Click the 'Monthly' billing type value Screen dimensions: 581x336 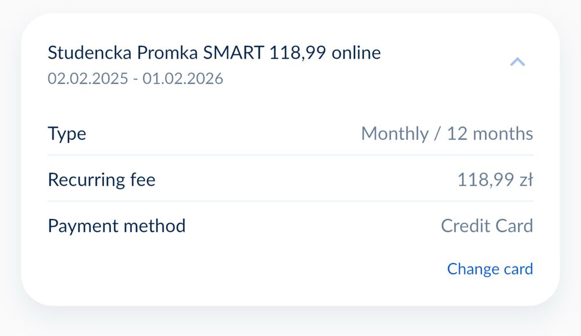tap(394, 133)
